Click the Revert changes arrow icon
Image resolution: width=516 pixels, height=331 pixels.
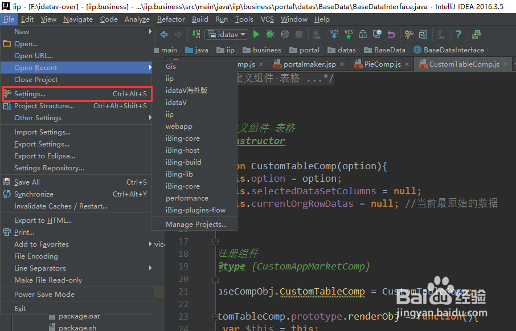[391, 34]
